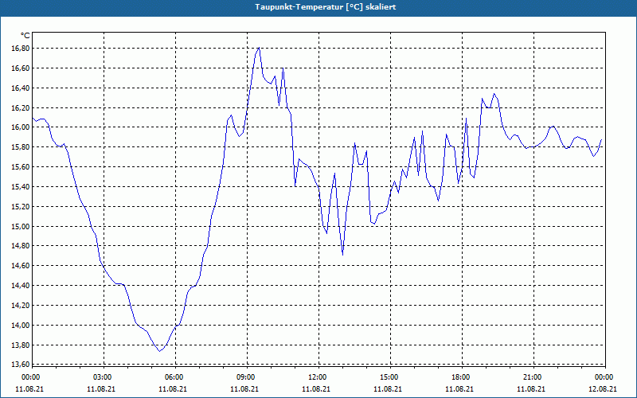
Task: Select the 15,40 y-axis label
Action: (21, 187)
